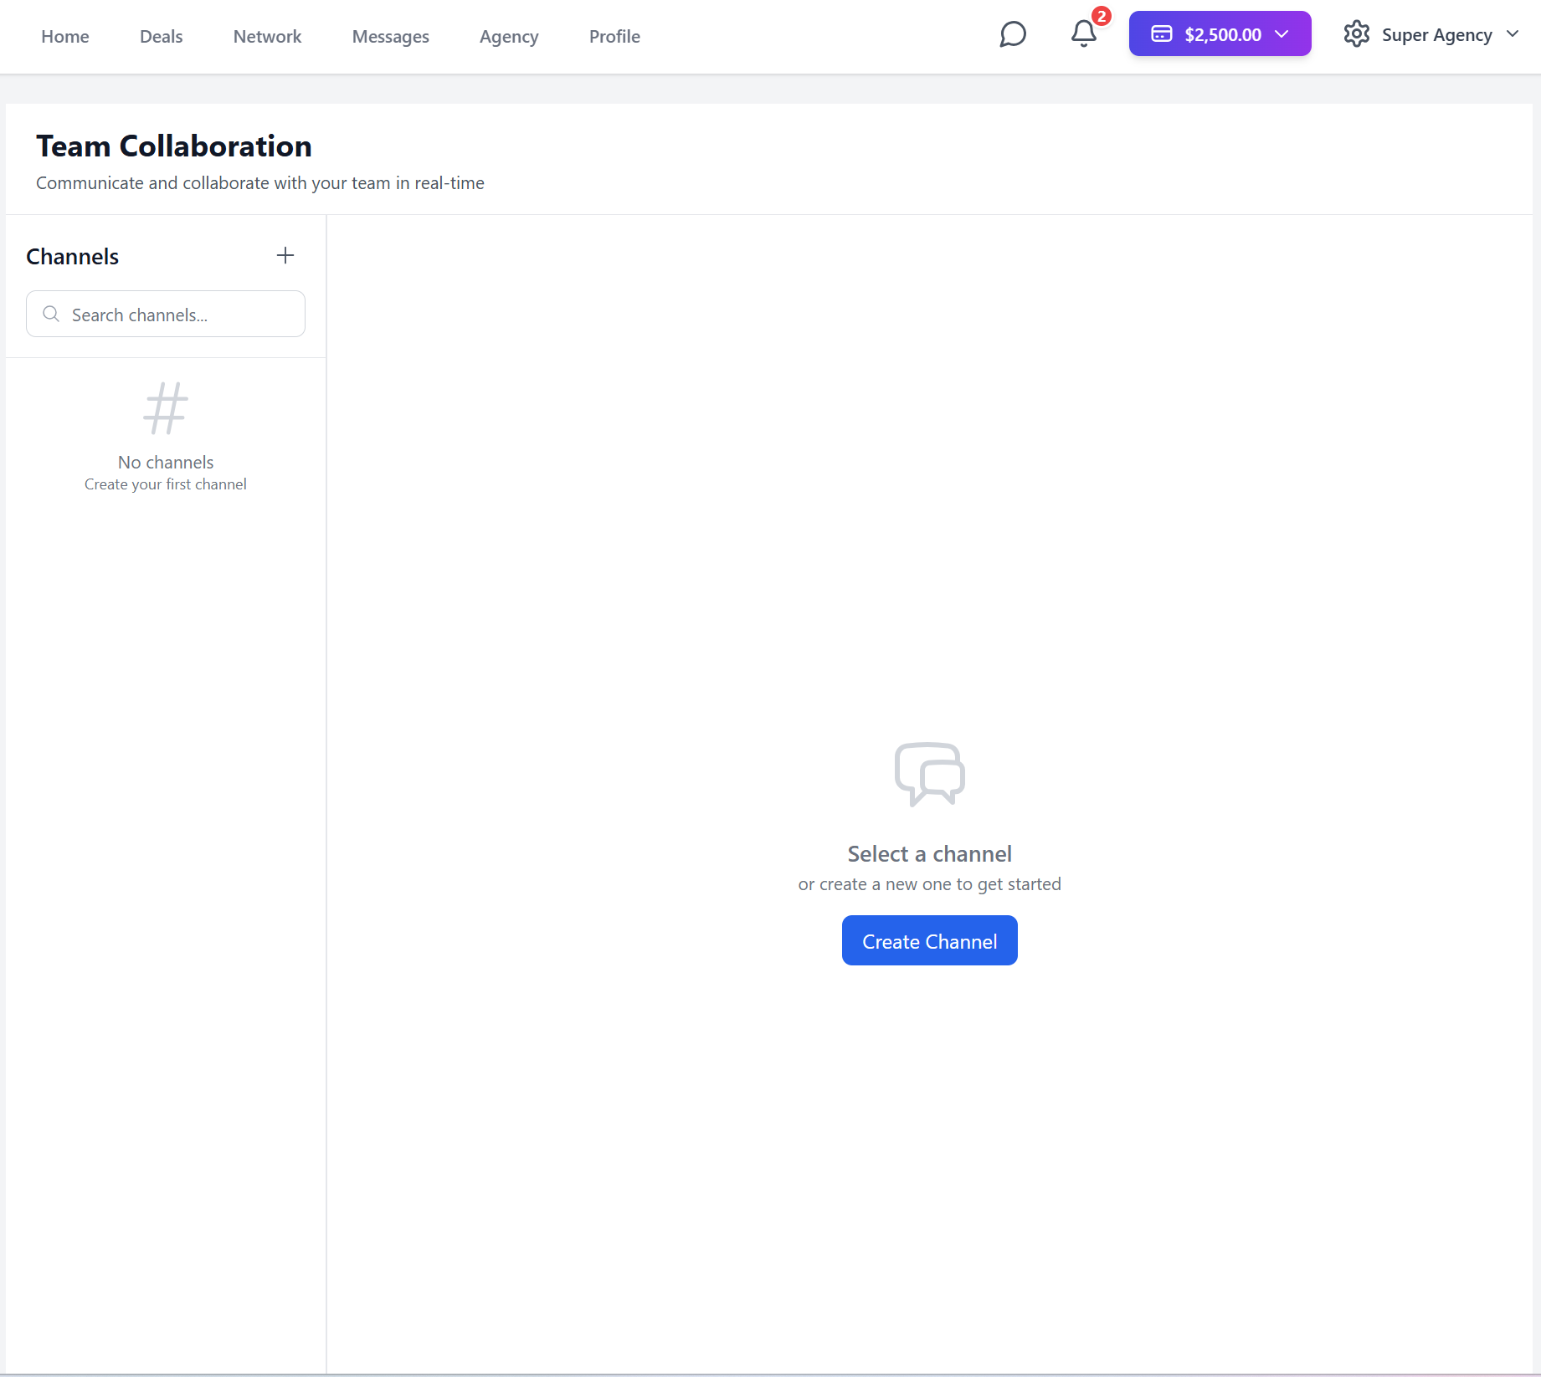This screenshot has width=1541, height=1377.
Task: Open the Deals page
Action: 162,37
